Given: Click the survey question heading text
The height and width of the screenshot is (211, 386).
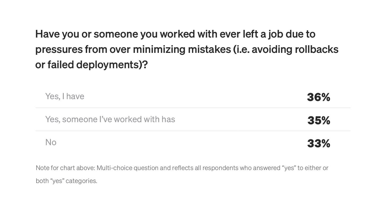Looking at the screenshot, I should click(187, 49).
